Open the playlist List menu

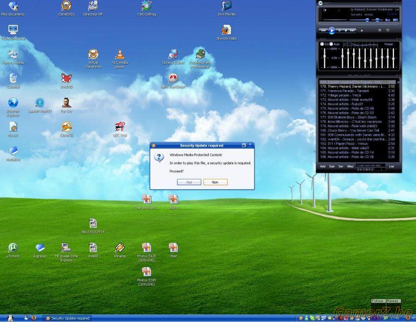(x=391, y=166)
